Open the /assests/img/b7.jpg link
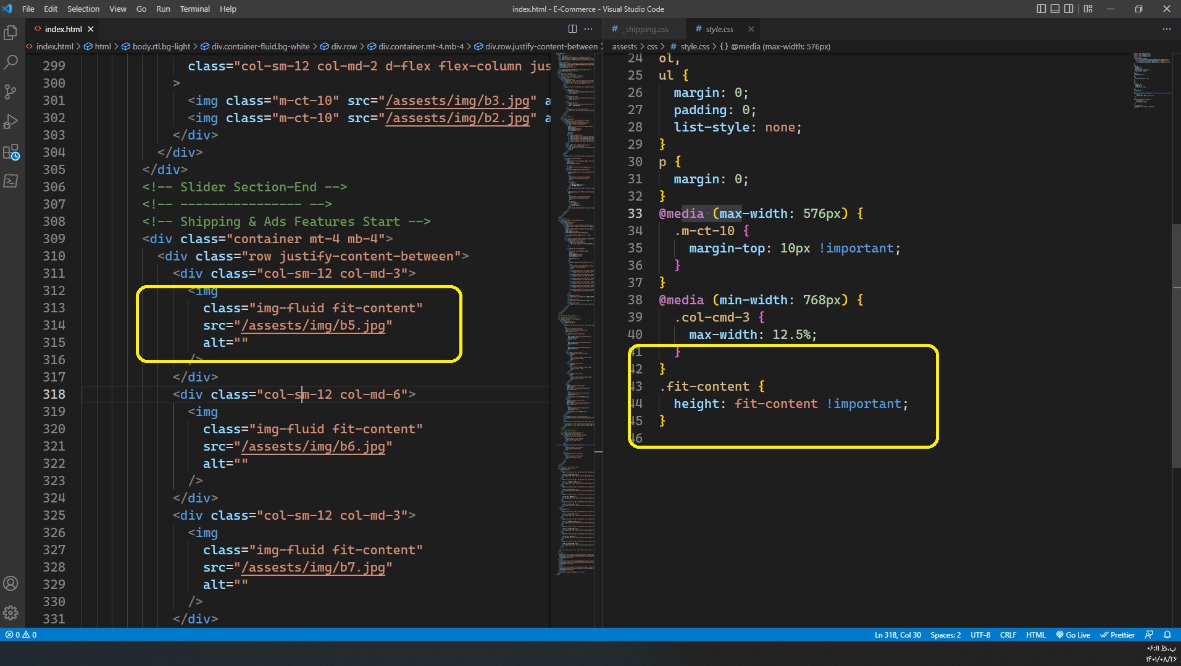 (x=313, y=567)
